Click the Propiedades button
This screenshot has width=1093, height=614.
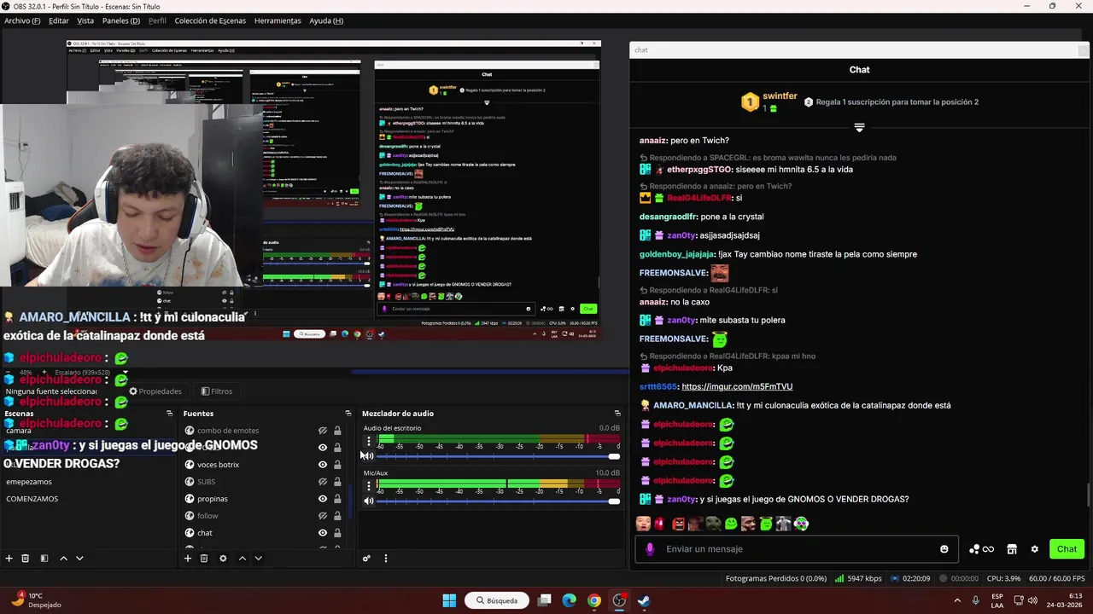155,391
